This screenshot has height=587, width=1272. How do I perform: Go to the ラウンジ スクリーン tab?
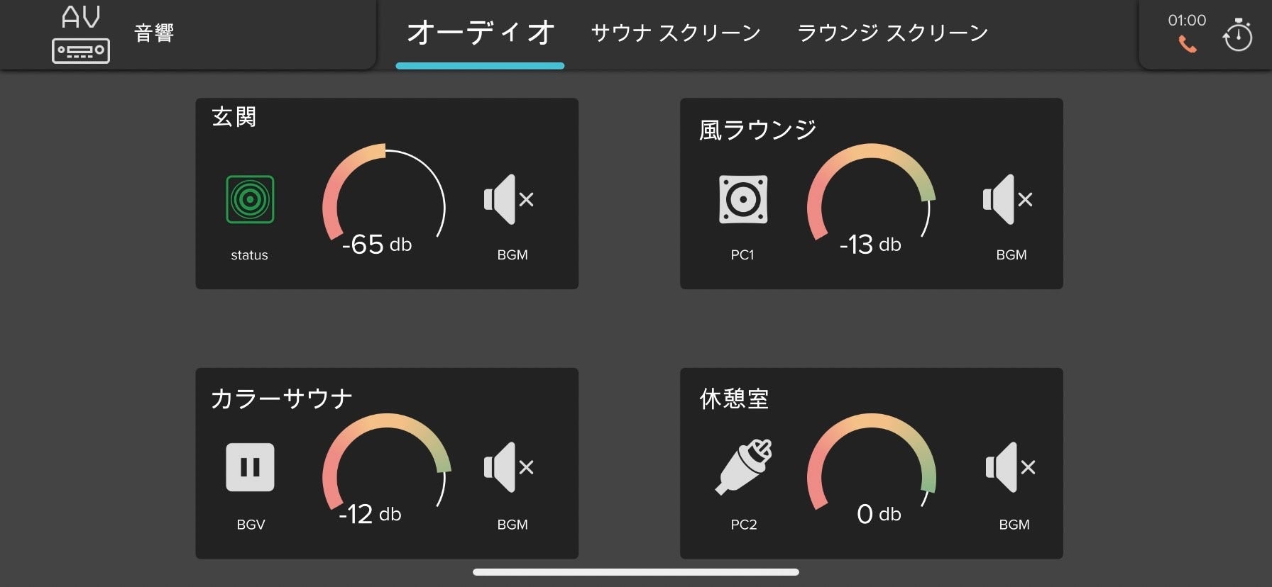(892, 33)
